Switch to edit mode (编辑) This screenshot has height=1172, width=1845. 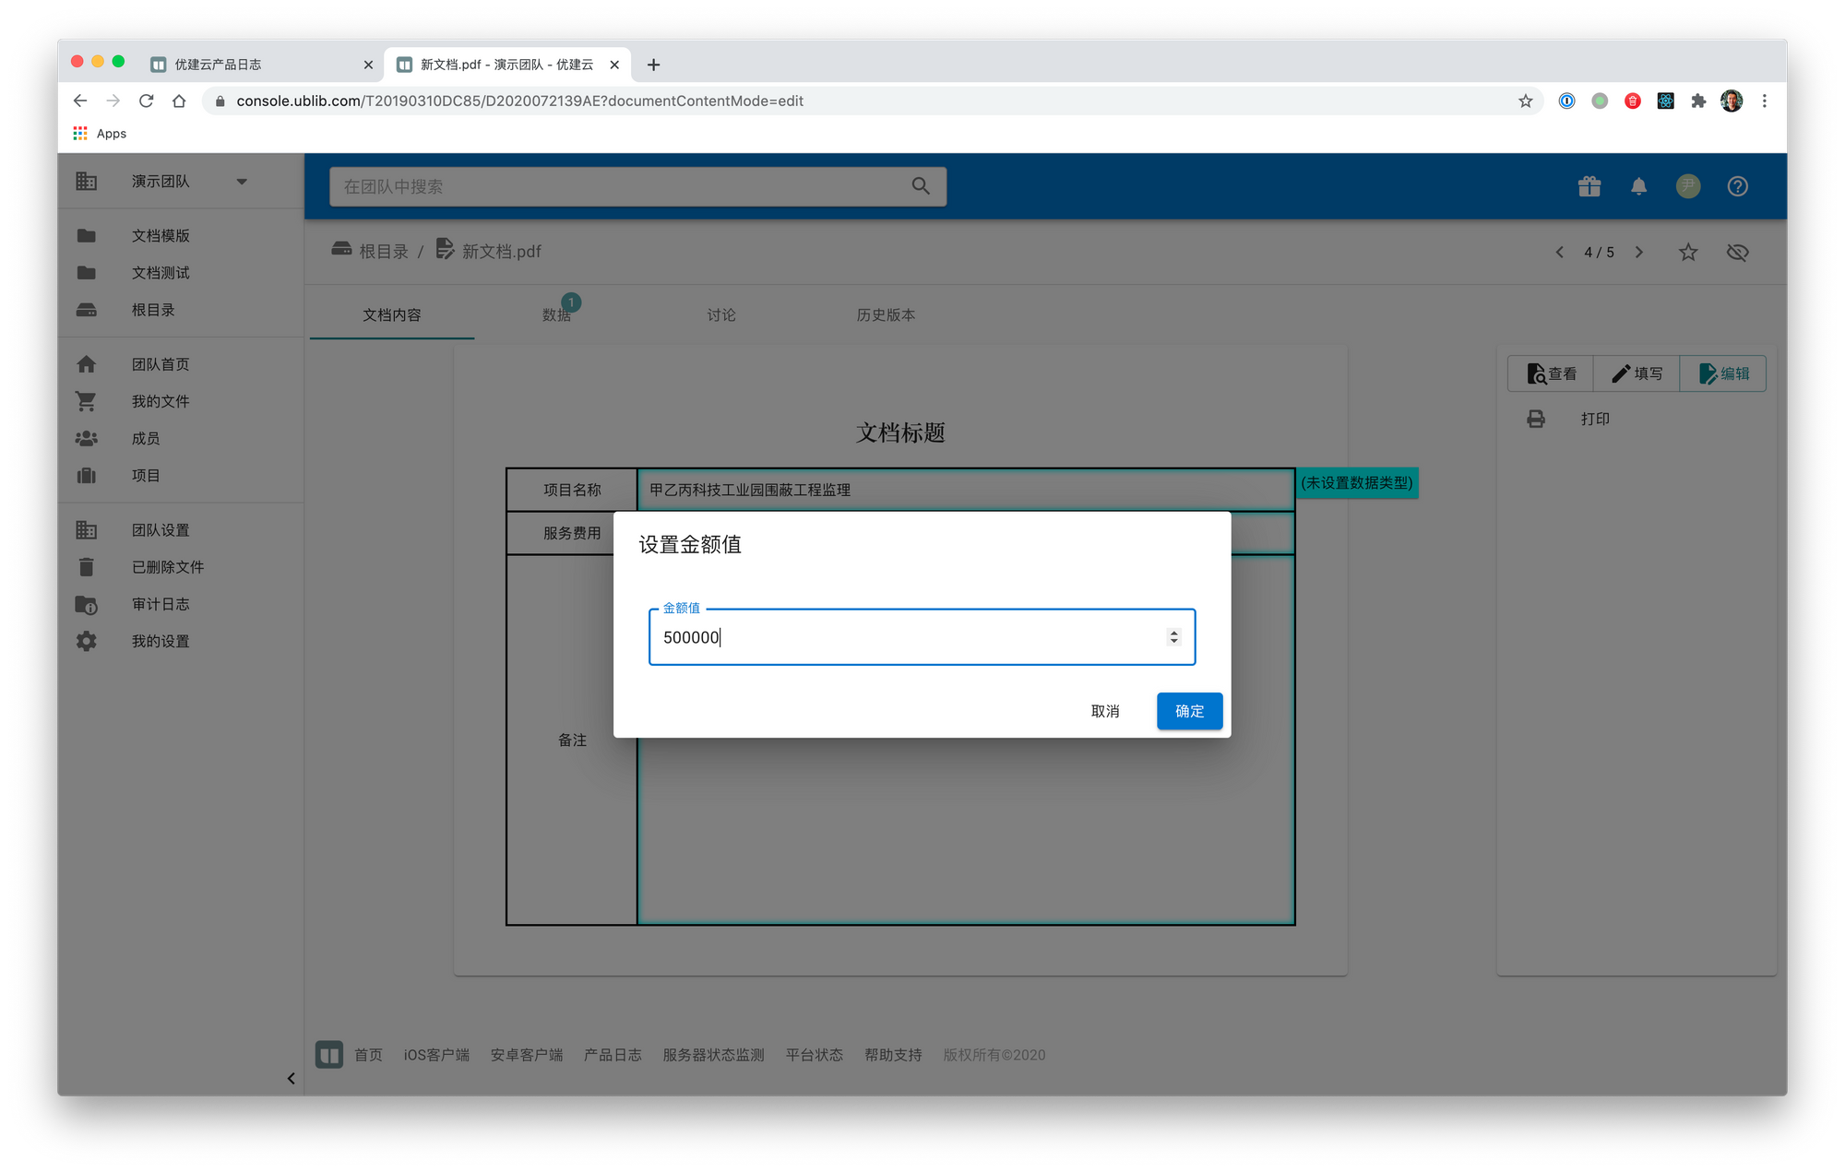click(x=1723, y=373)
